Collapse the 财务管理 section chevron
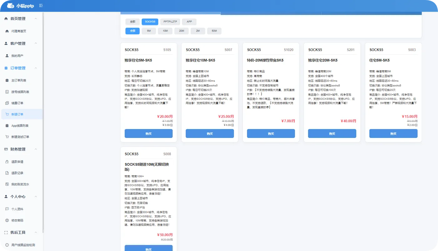Image resolution: width=438 pixels, height=251 pixels. pos(36,149)
